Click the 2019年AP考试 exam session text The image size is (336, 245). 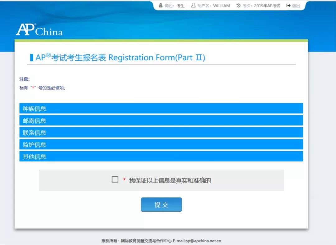(267, 6)
